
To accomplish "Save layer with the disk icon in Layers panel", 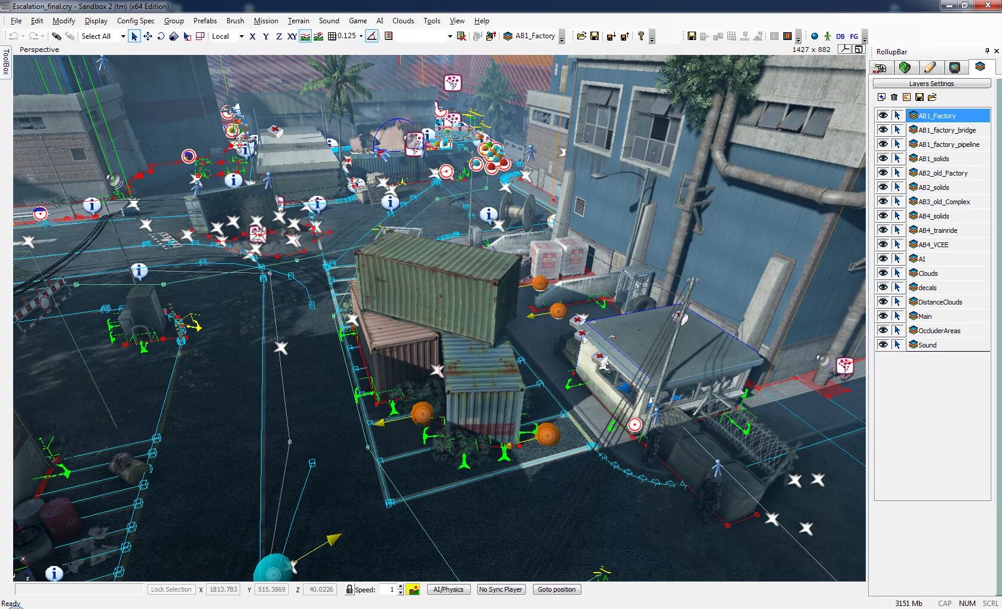I will pos(920,97).
